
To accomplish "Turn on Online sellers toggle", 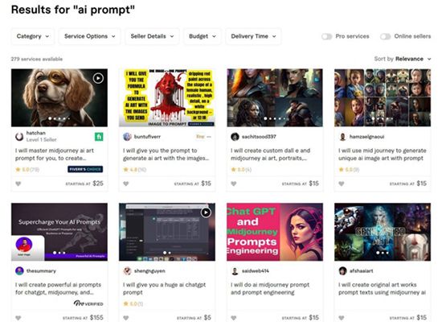I will [x=385, y=36].
